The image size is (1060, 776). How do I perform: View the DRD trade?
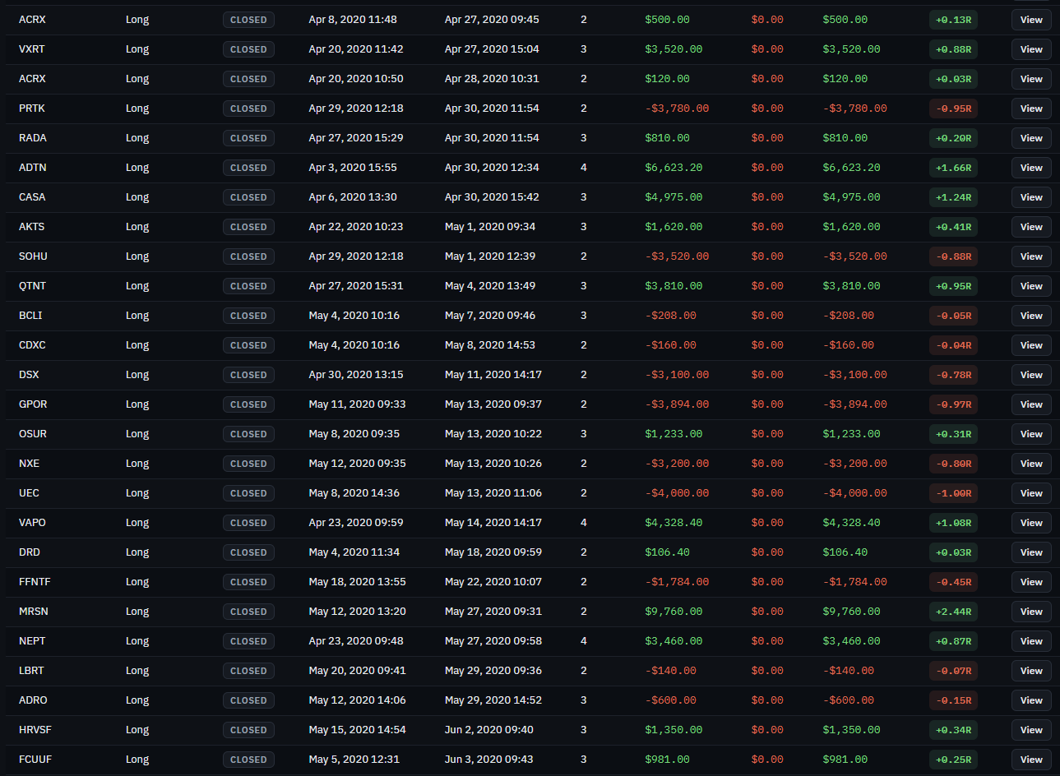pyautogui.click(x=1031, y=552)
